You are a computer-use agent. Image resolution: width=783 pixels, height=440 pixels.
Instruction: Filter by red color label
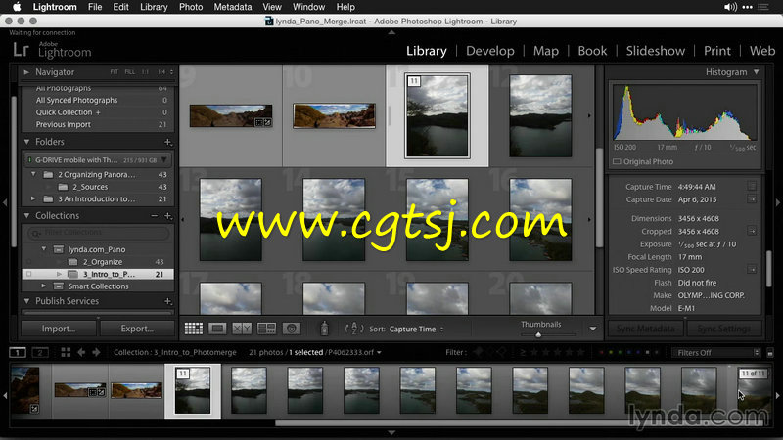click(x=601, y=352)
